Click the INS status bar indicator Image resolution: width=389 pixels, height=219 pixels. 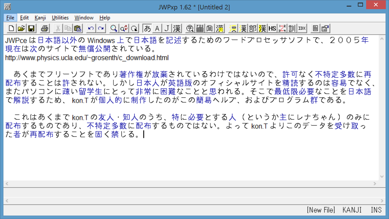376,210
